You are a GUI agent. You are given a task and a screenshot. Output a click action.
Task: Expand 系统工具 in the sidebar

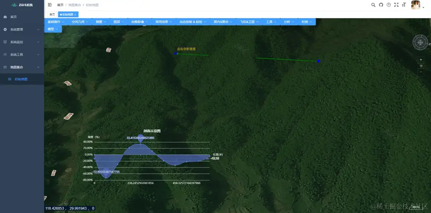click(x=22, y=55)
